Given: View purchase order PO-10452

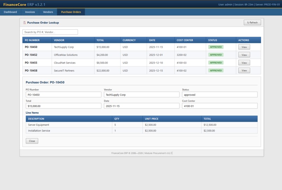Looking at the screenshot, I should (x=244, y=55).
